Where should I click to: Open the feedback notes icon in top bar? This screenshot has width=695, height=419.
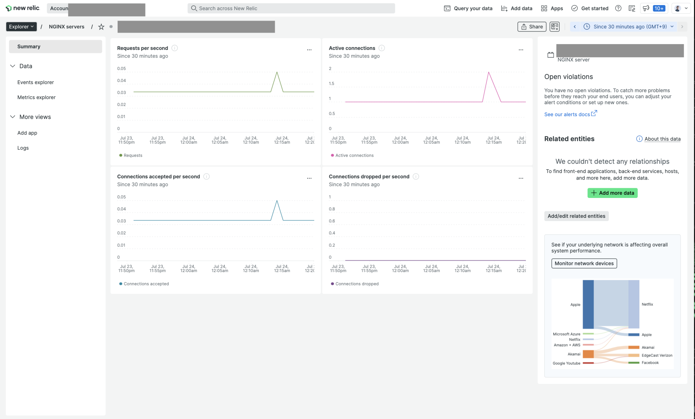click(x=632, y=8)
